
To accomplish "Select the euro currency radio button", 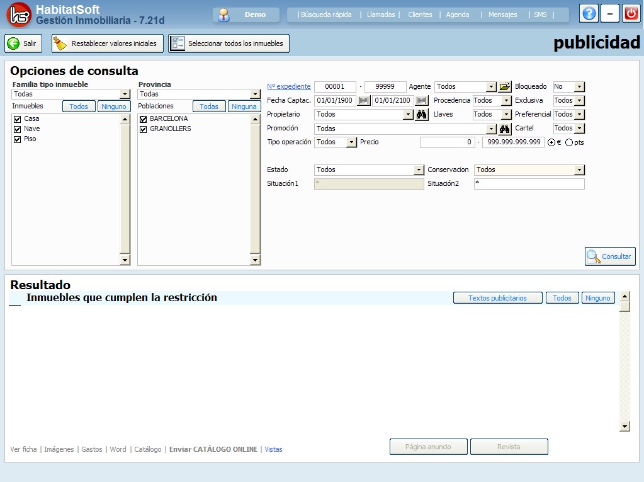I will [x=551, y=142].
